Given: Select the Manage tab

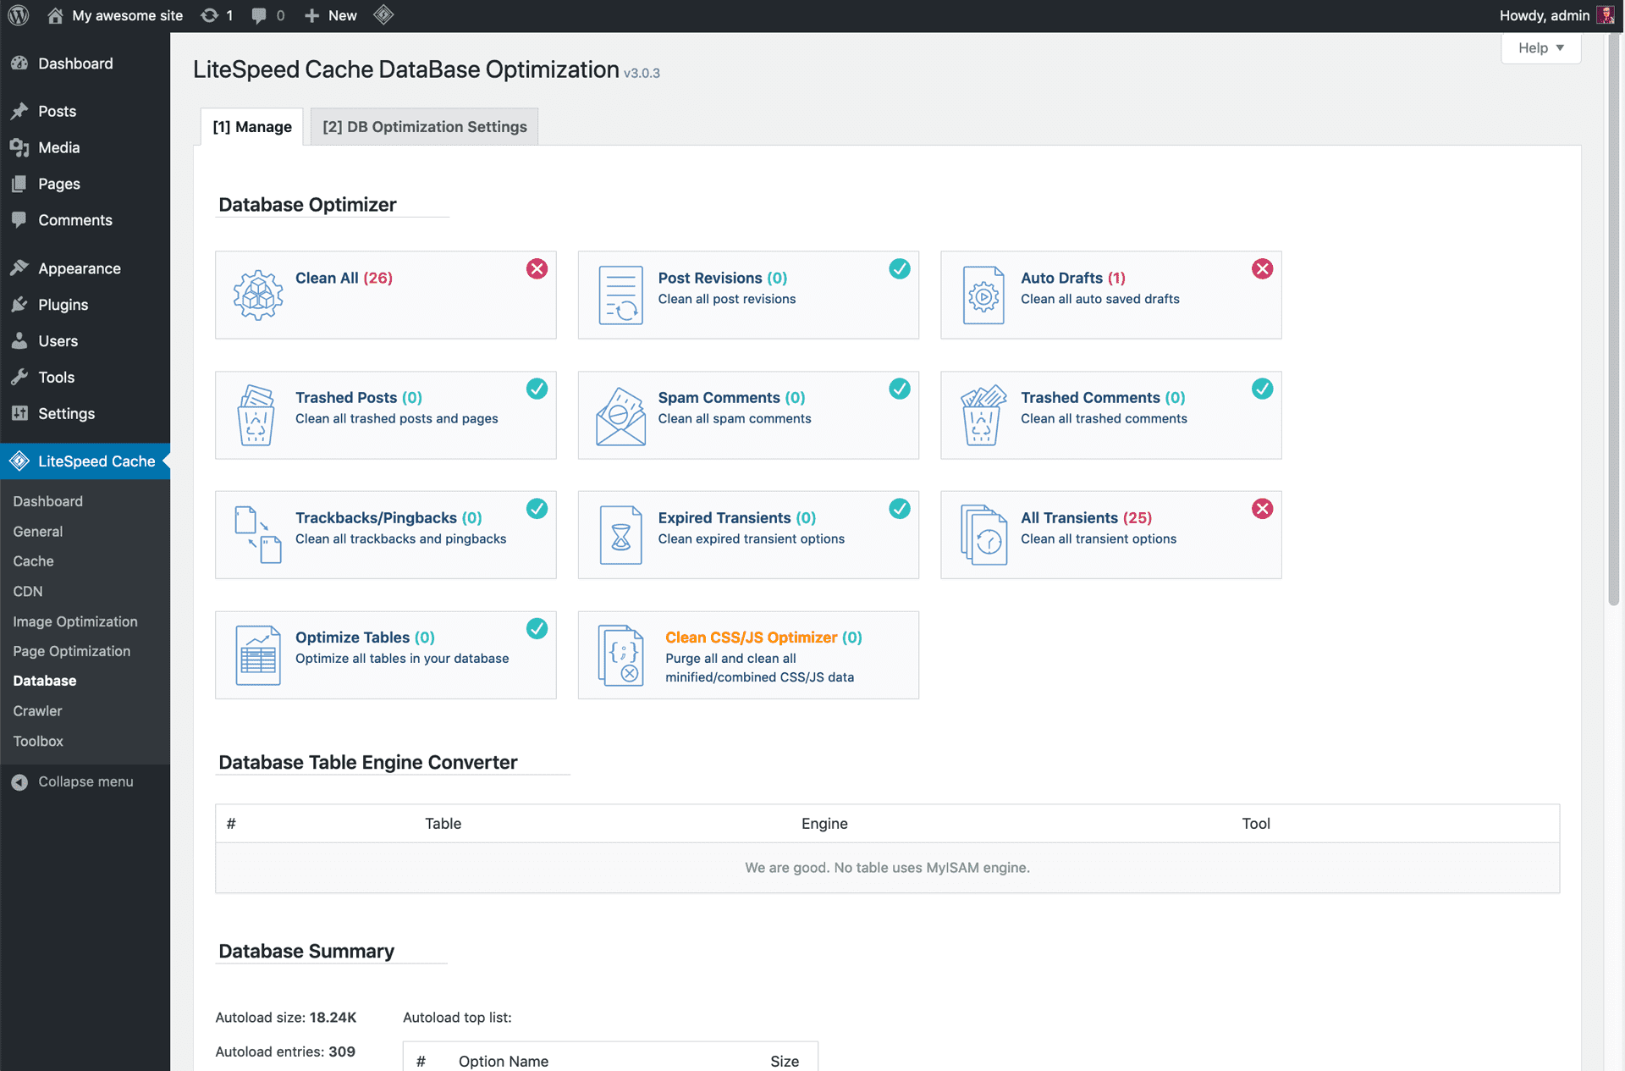Looking at the screenshot, I should pyautogui.click(x=251, y=125).
